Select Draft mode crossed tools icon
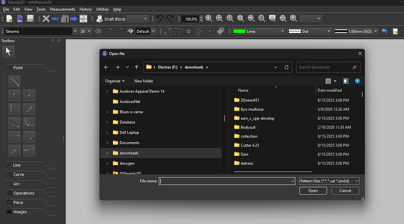This screenshot has width=404, height=224. [46, 18]
